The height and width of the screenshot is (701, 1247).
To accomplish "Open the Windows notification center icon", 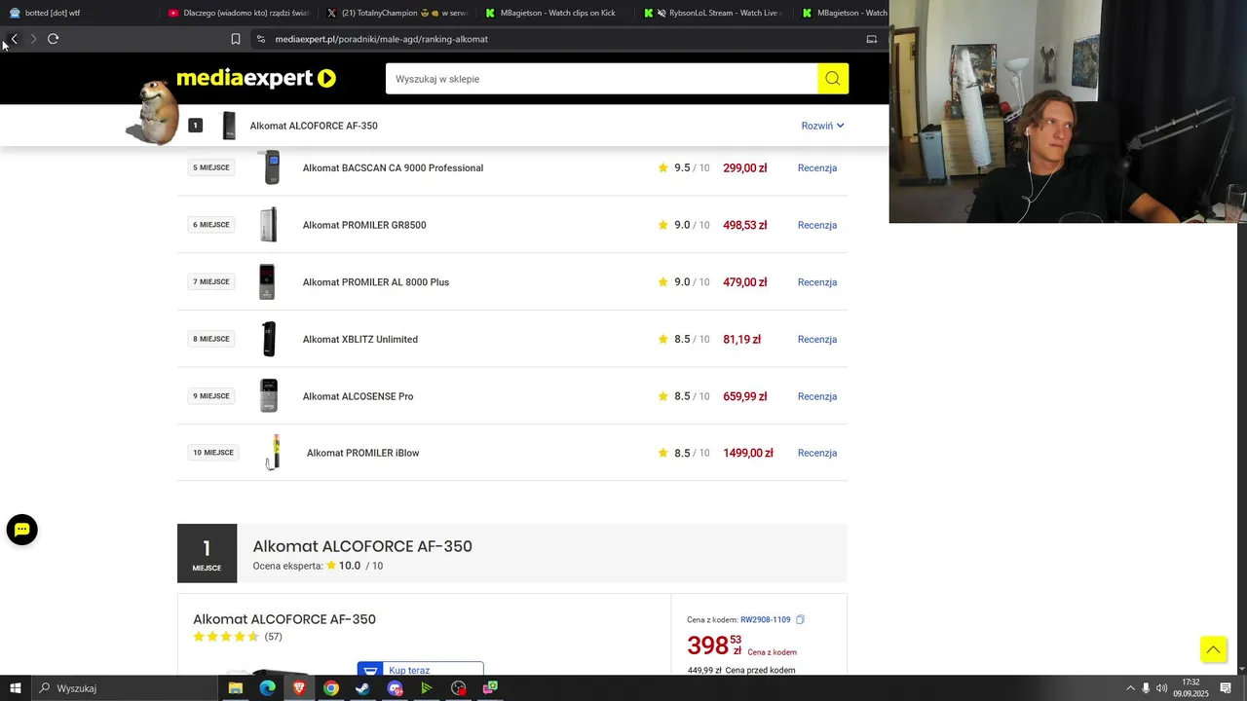I will pyautogui.click(x=1227, y=688).
